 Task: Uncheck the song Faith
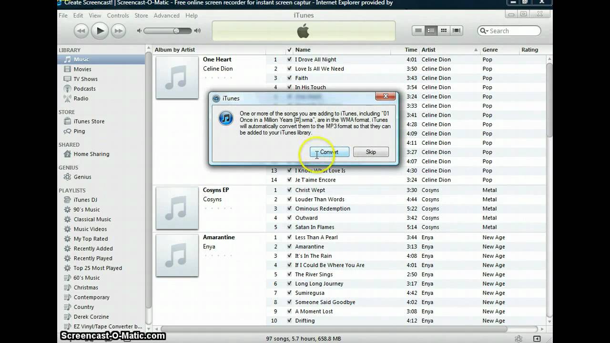(x=289, y=78)
